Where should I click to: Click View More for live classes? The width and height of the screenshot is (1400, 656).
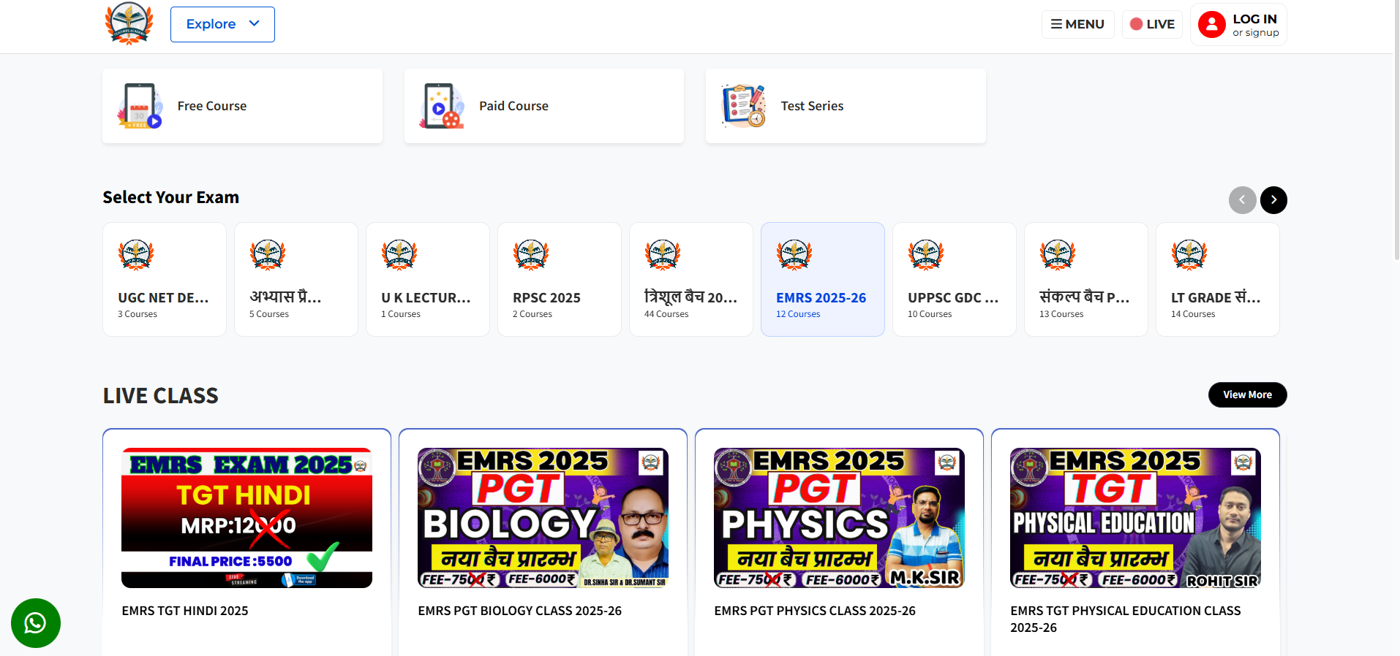[x=1247, y=394]
